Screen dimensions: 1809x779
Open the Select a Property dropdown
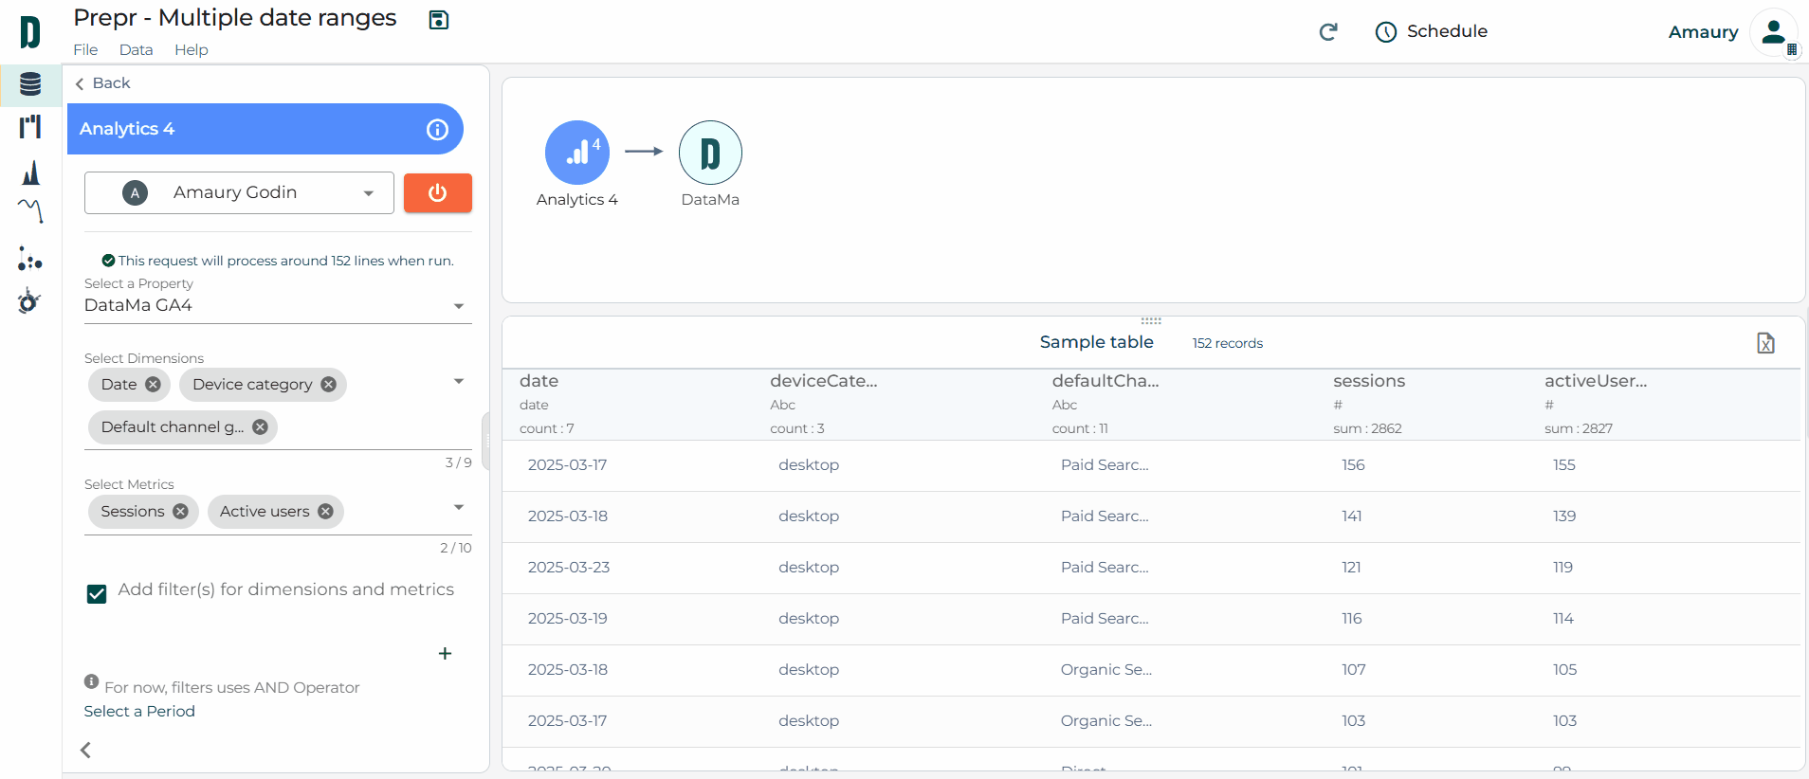(278, 306)
